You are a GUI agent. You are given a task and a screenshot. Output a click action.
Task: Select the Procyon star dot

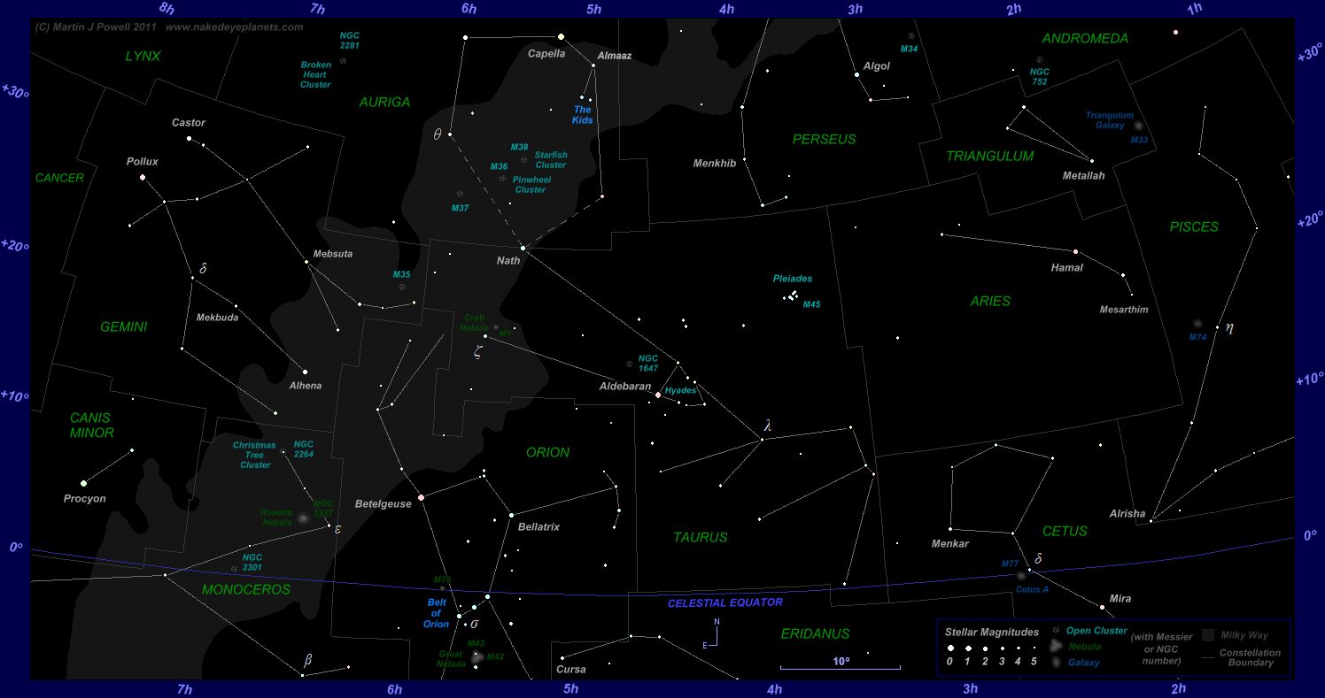(84, 483)
